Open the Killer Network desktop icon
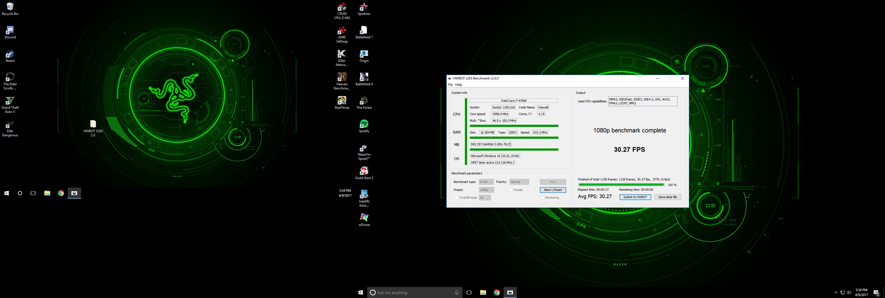The width and height of the screenshot is (885, 298). point(342,58)
